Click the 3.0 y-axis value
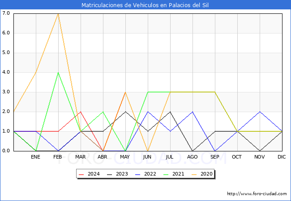Viewport: 291px width, 201px height. tap(6, 92)
